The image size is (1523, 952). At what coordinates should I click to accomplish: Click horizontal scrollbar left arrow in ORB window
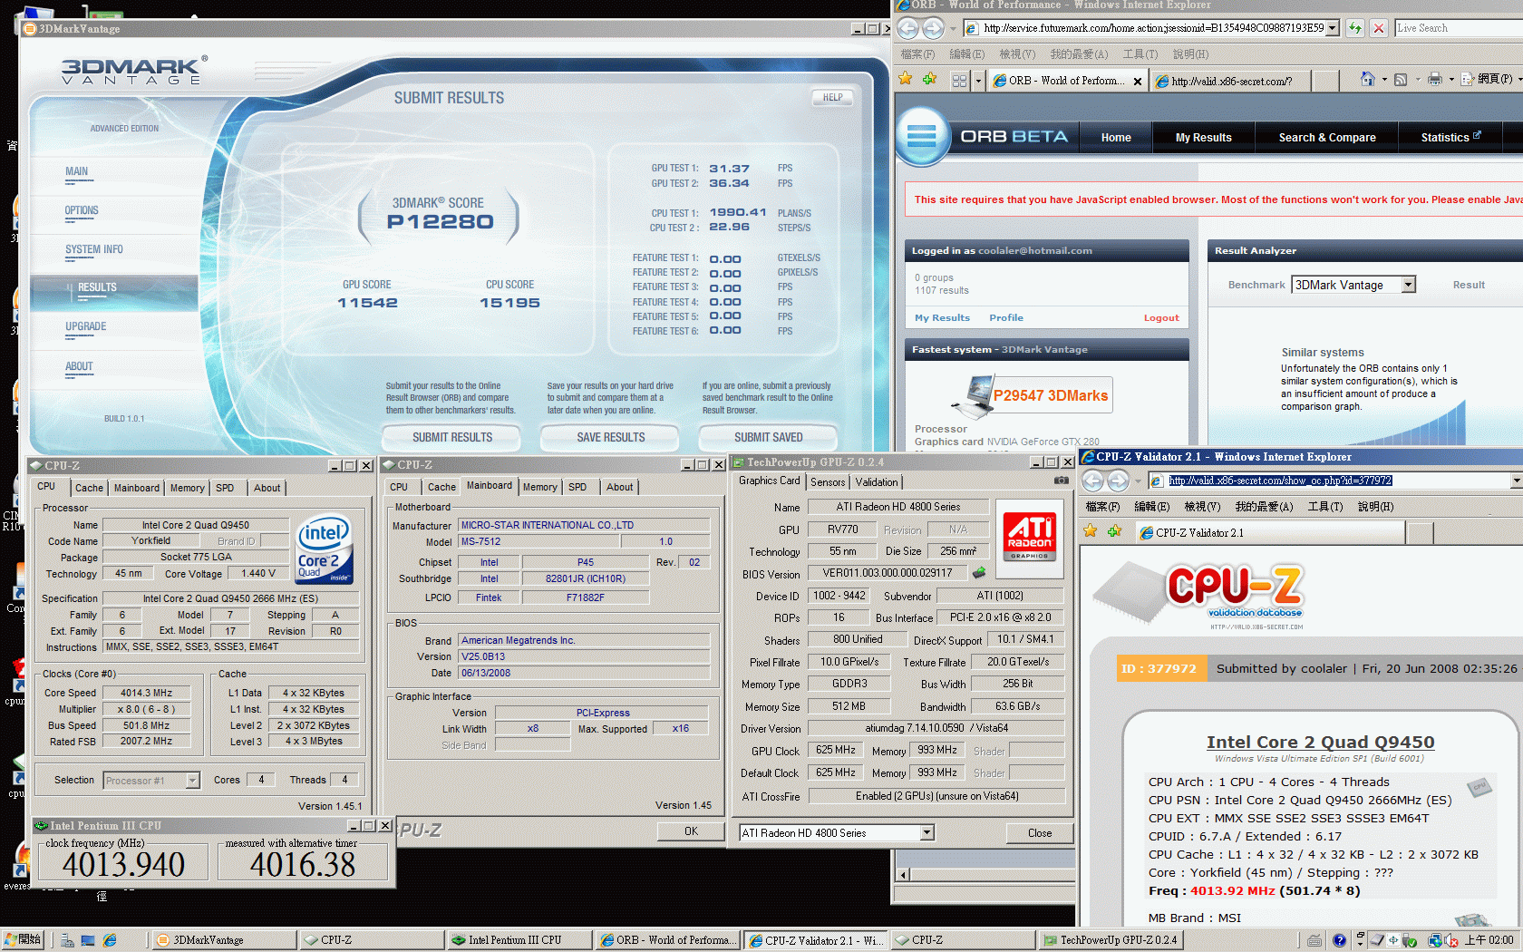pos(902,875)
